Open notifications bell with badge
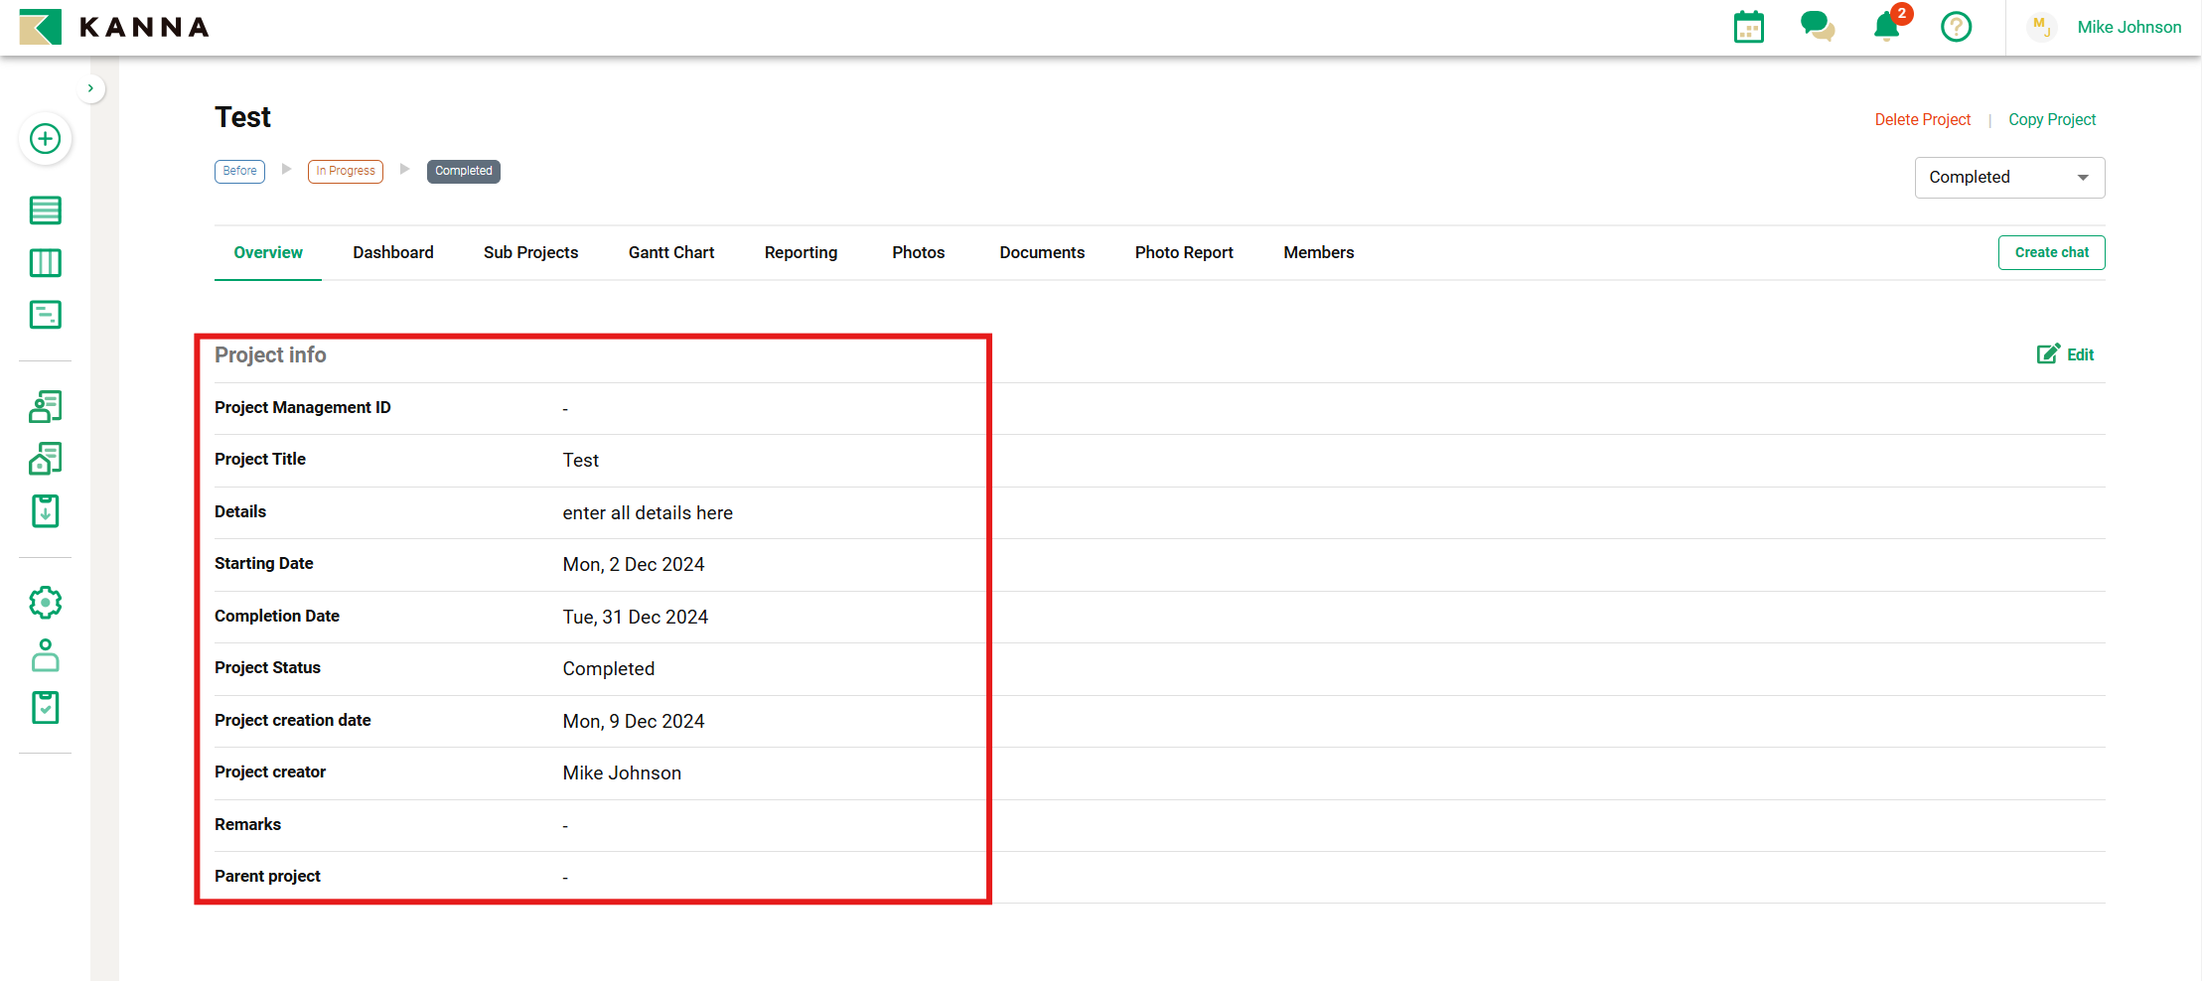This screenshot has height=981, width=2202. 1887,27
